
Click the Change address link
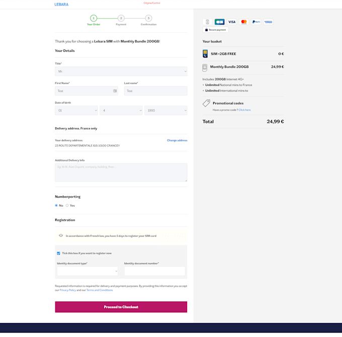[x=177, y=140]
